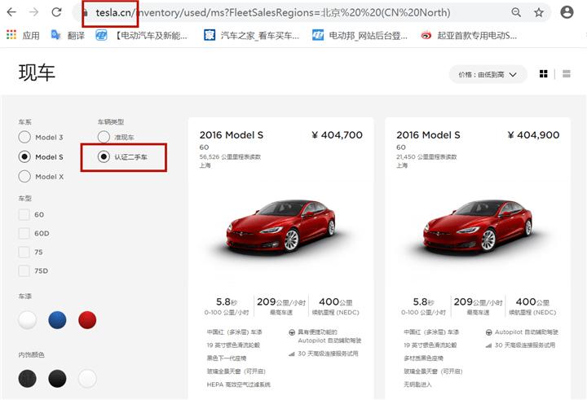Click the browser forward arrow
The image size is (587, 400).
pyautogui.click(x=34, y=12)
